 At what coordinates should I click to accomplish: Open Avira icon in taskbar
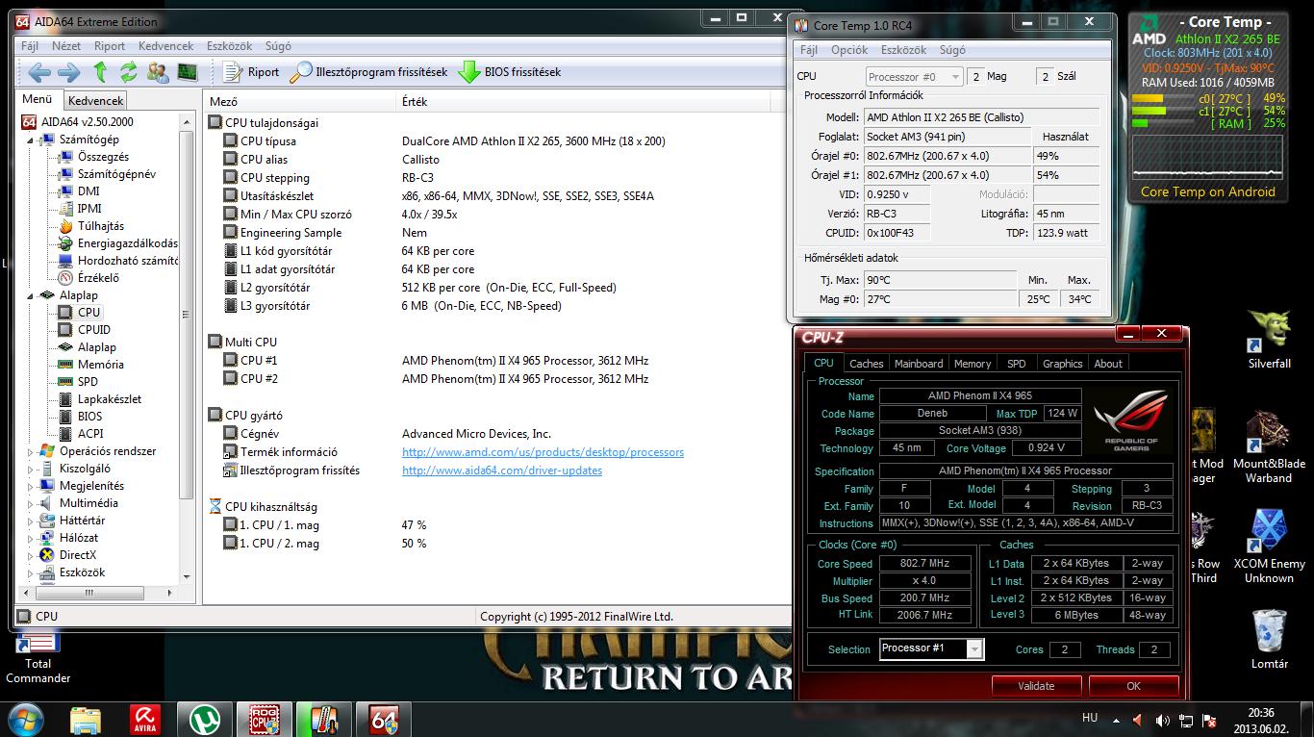point(144,719)
